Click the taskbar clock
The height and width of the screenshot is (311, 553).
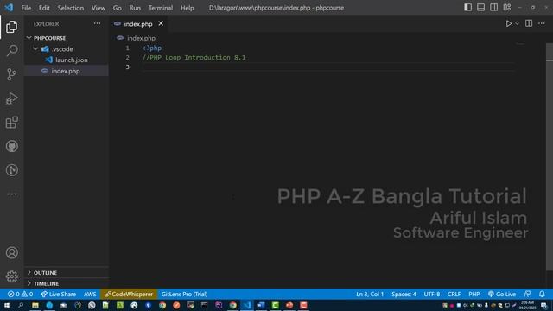pyautogui.click(x=527, y=305)
